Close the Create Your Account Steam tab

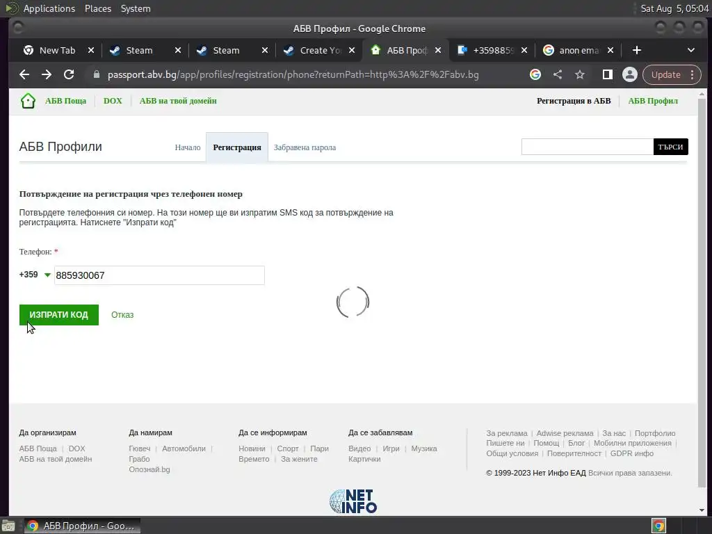pyautogui.click(x=351, y=50)
